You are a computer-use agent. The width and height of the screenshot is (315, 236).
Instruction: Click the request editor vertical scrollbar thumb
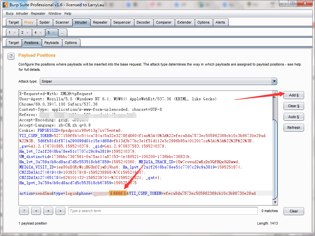point(275,159)
